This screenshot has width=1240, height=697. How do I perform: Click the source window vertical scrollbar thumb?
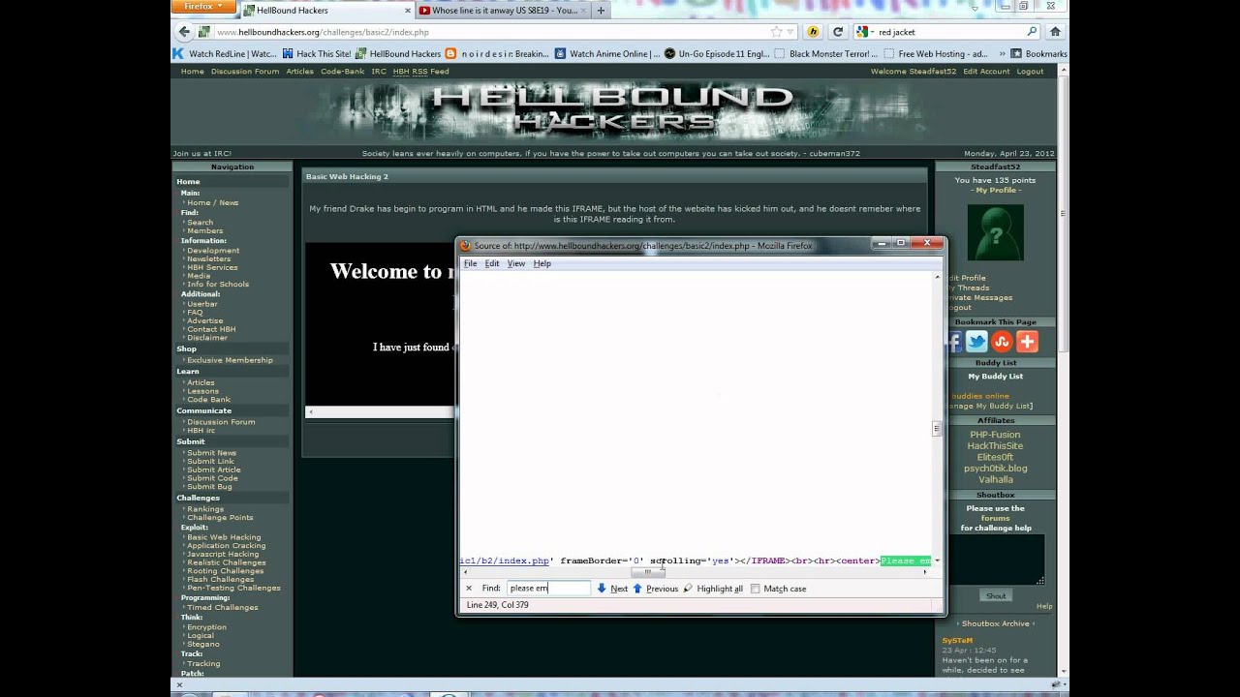tap(937, 429)
